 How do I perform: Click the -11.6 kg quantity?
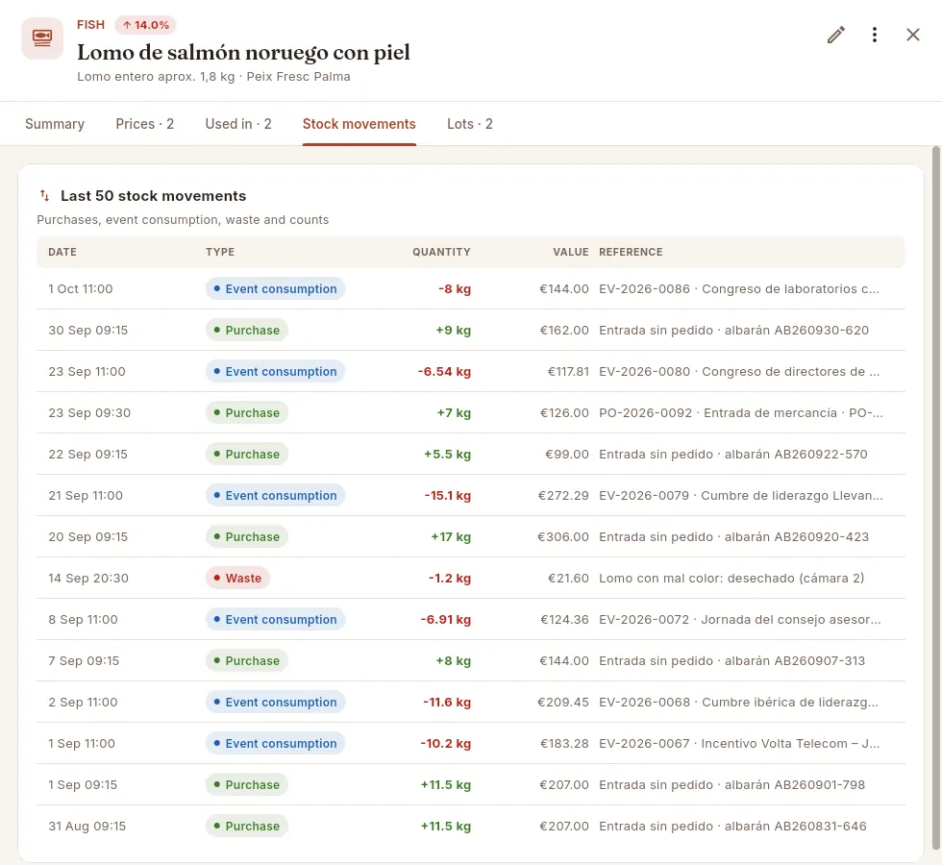pos(446,703)
